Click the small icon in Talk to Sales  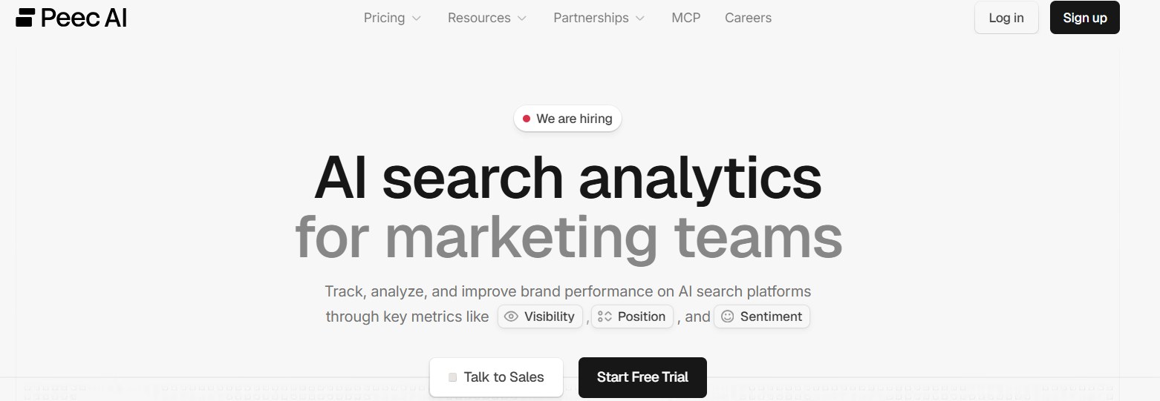click(453, 377)
